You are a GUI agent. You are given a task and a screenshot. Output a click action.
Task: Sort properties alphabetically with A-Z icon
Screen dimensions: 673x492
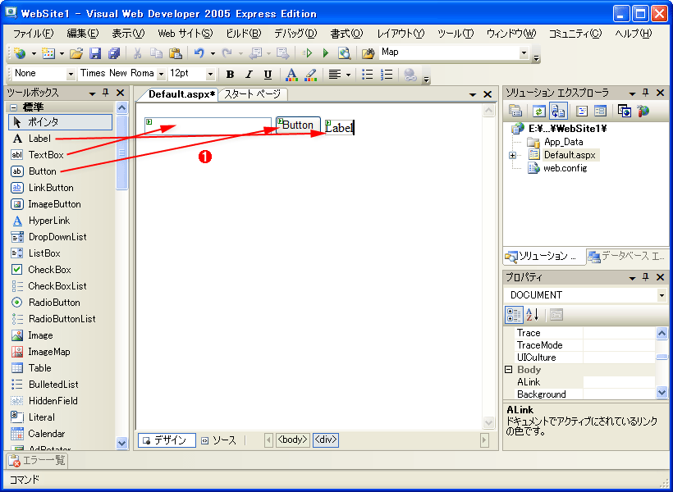point(533,314)
